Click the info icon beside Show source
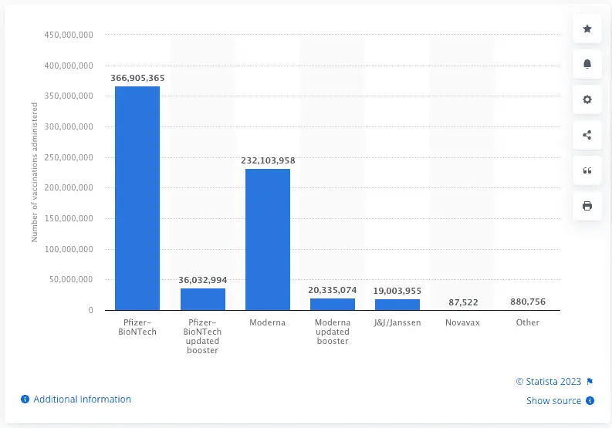The width and height of the screenshot is (612, 428). (x=590, y=401)
